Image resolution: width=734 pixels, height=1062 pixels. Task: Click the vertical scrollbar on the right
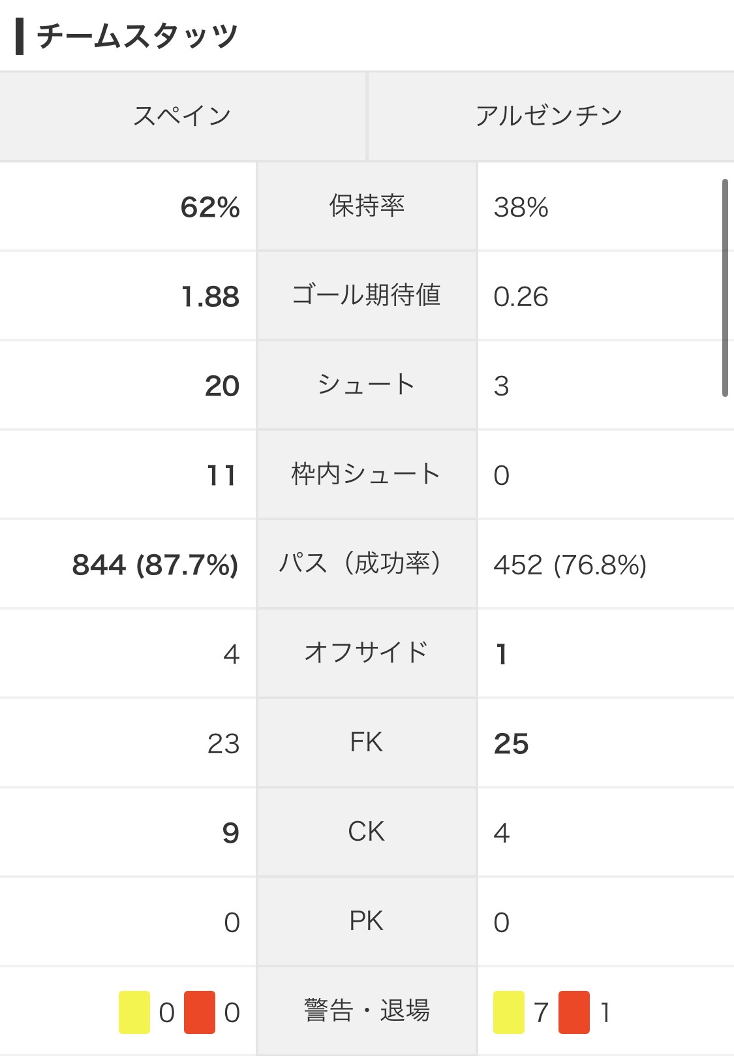coord(725,288)
